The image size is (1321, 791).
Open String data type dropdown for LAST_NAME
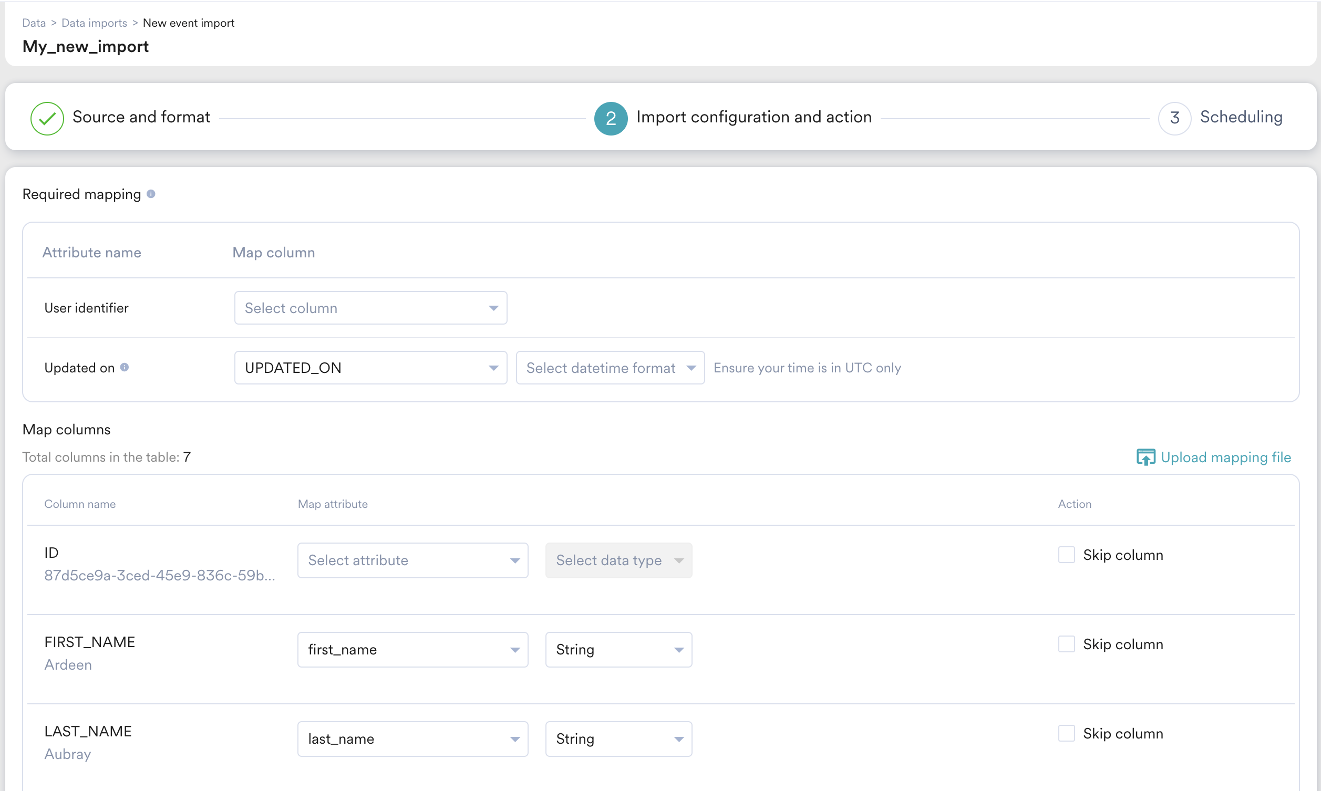(x=618, y=739)
